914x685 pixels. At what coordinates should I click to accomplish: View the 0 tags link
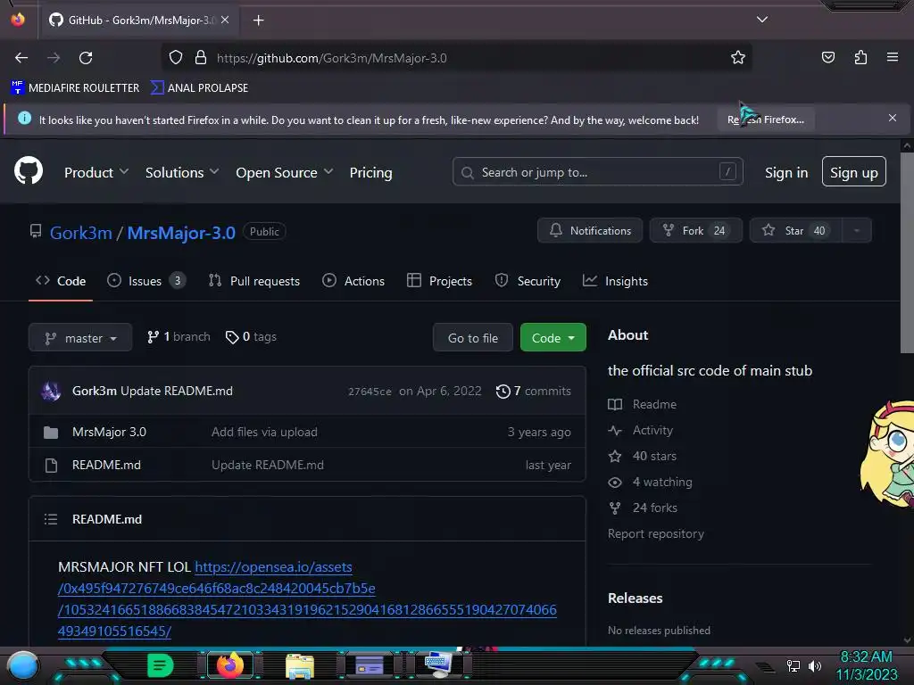coord(251,336)
